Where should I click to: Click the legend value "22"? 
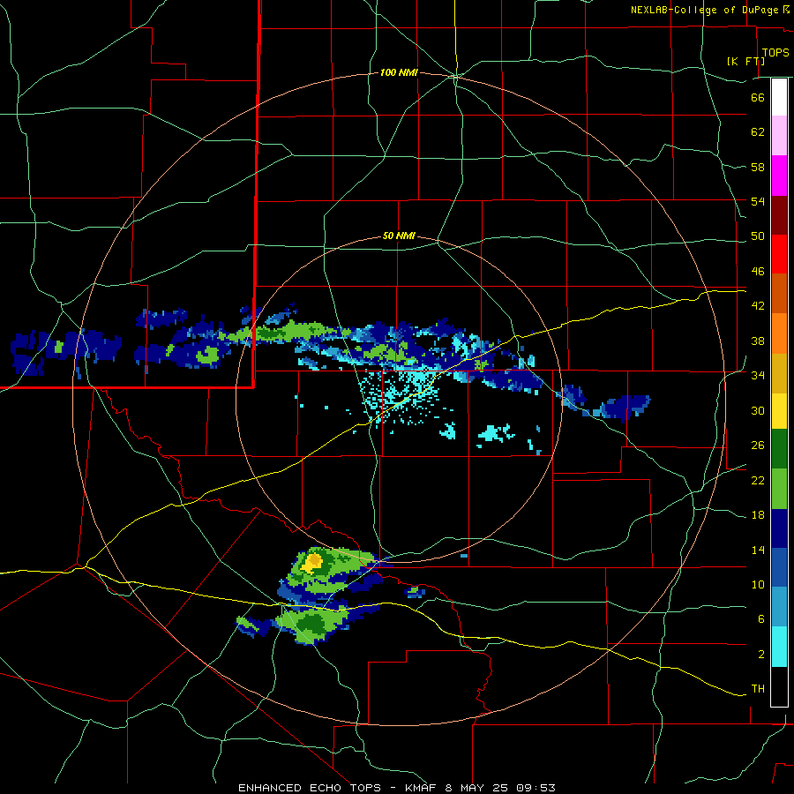758,480
